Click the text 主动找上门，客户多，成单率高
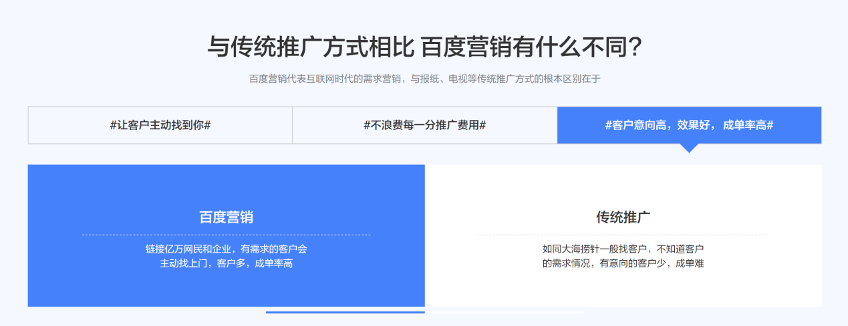Viewport: 848px width, 326px height. 227,263
